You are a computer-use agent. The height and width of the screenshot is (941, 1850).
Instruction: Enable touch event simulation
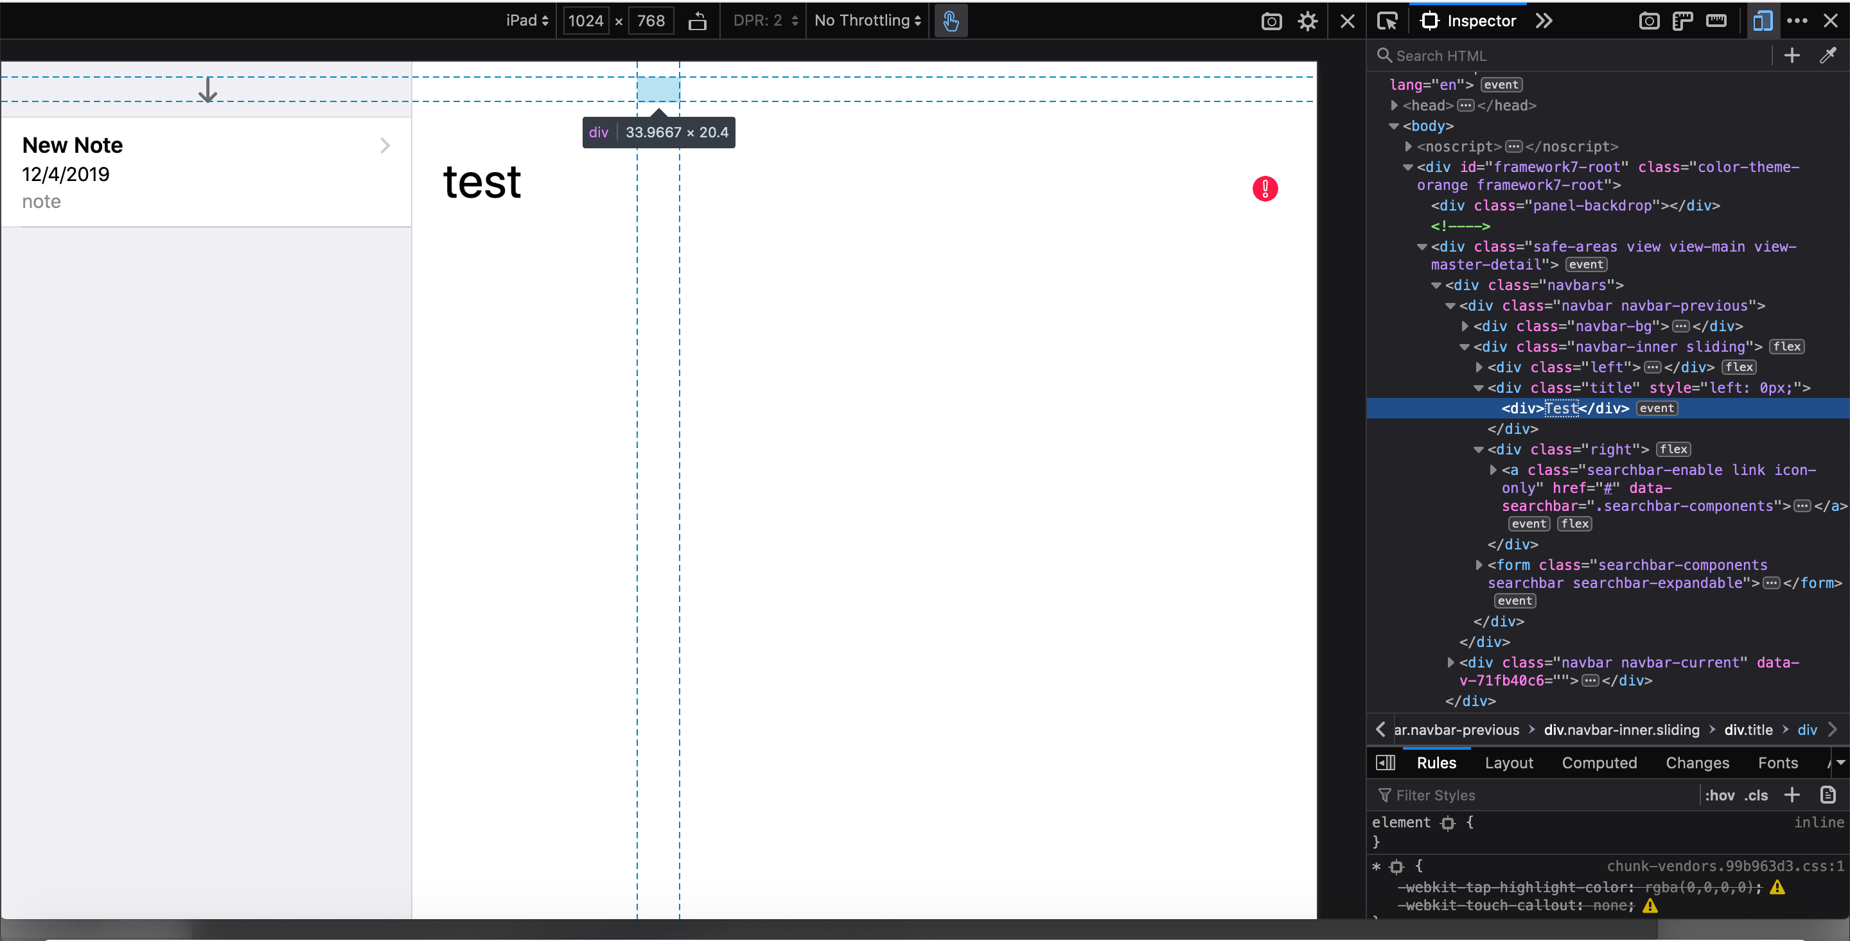950,21
